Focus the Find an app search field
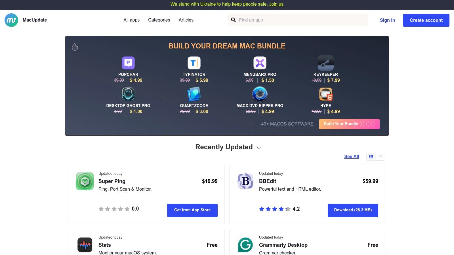The width and height of the screenshot is (454, 255). [302, 20]
